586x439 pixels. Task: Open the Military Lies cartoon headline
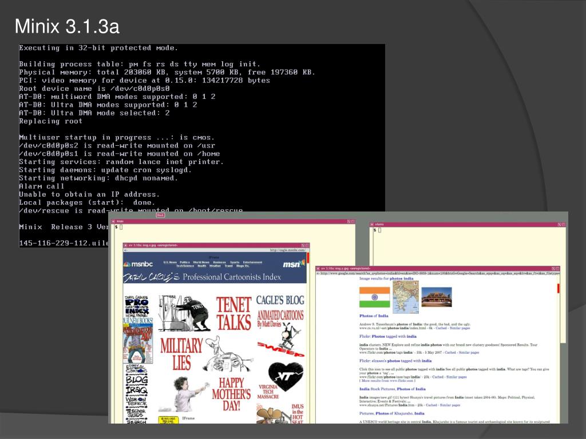[x=181, y=354]
